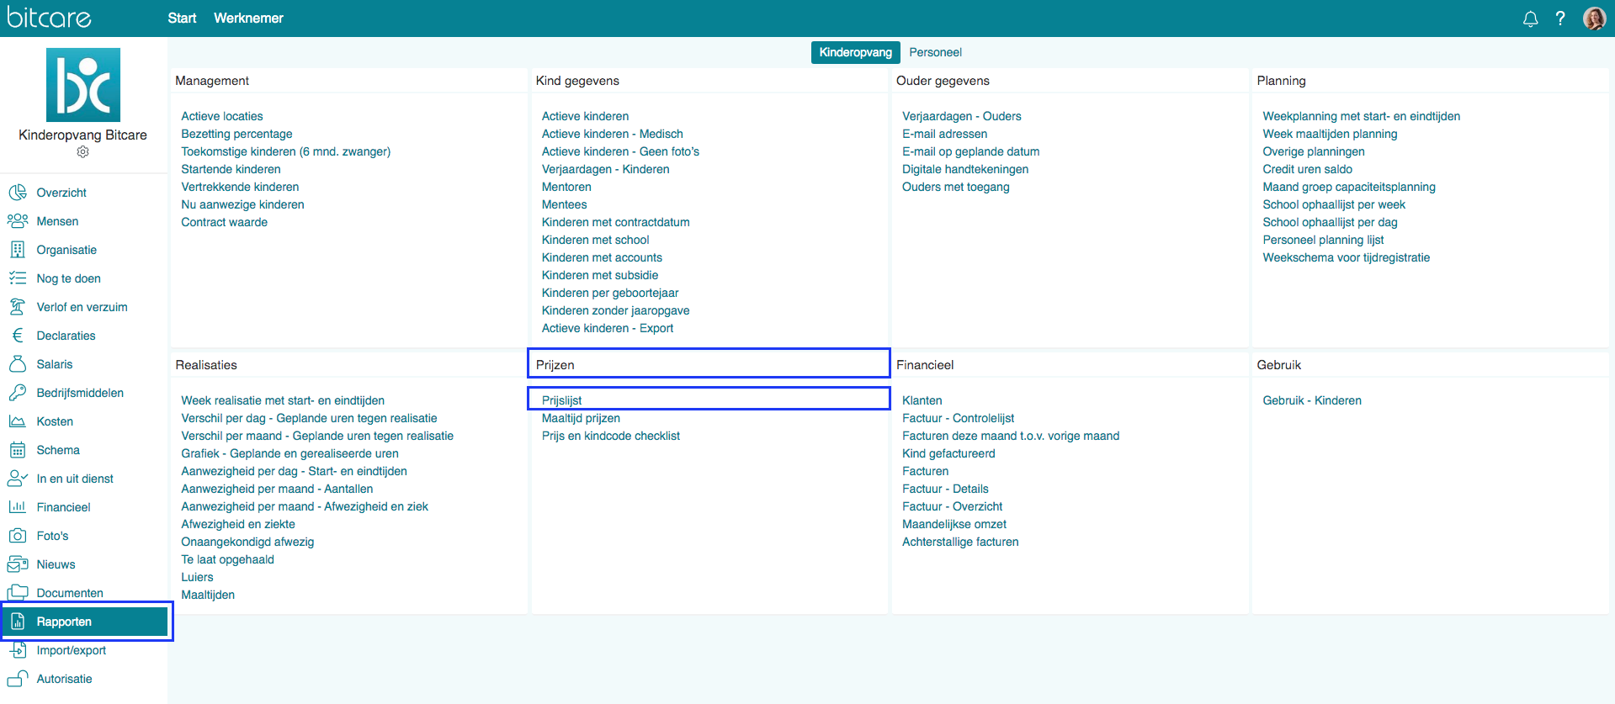Click the Financieel bar chart icon
This screenshot has height=704, width=1615.
pyautogui.click(x=18, y=507)
